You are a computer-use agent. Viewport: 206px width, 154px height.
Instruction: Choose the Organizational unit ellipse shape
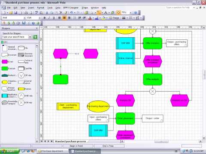coord(5,82)
